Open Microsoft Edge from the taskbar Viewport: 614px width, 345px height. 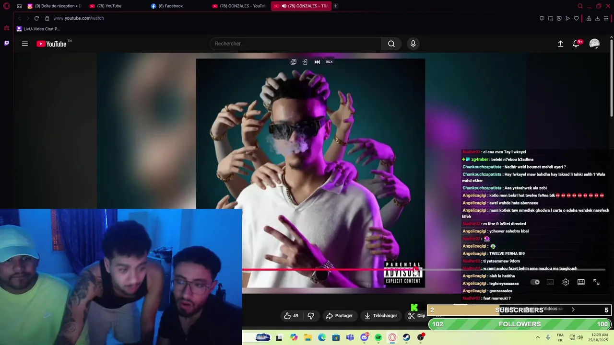[x=322, y=337]
